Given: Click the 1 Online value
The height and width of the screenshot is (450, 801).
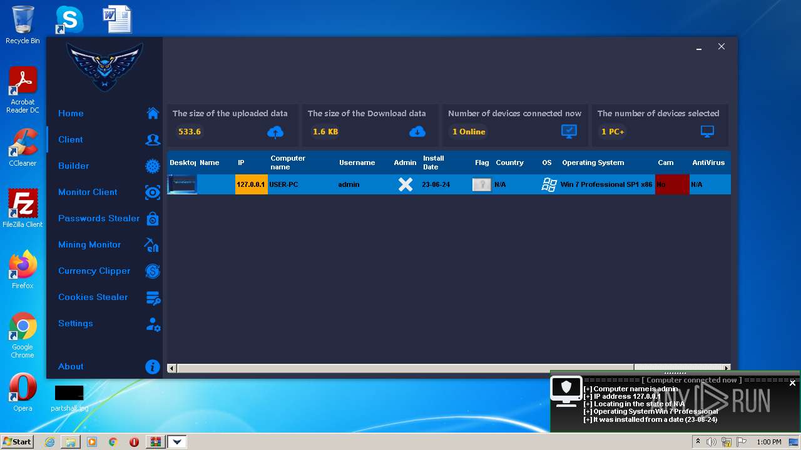Looking at the screenshot, I should pos(469,132).
